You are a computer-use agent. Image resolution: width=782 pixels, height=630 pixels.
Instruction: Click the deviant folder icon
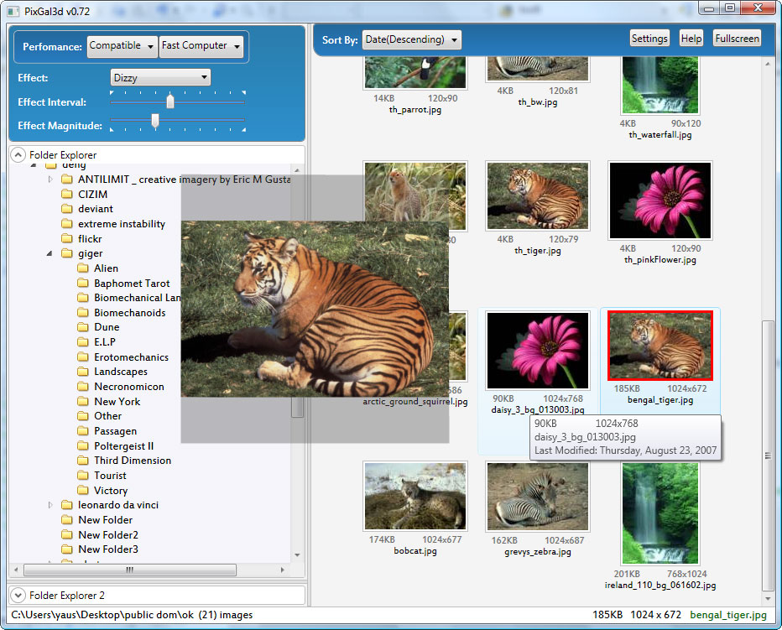coord(67,209)
